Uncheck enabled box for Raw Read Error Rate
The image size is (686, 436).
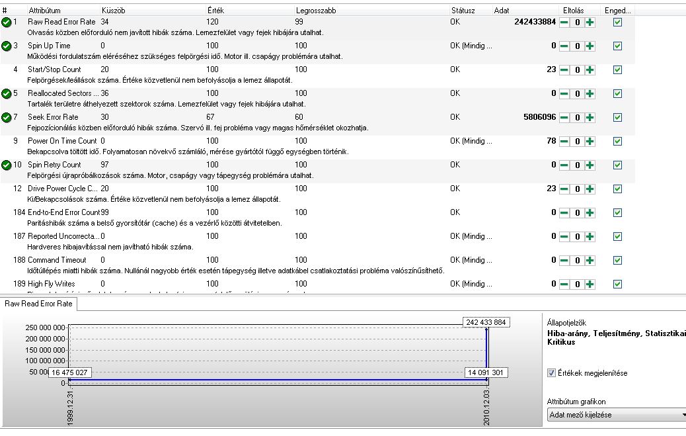coord(617,22)
